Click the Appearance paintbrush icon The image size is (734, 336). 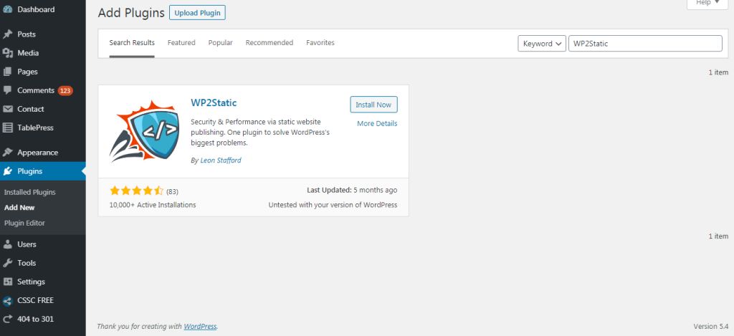coord(7,153)
